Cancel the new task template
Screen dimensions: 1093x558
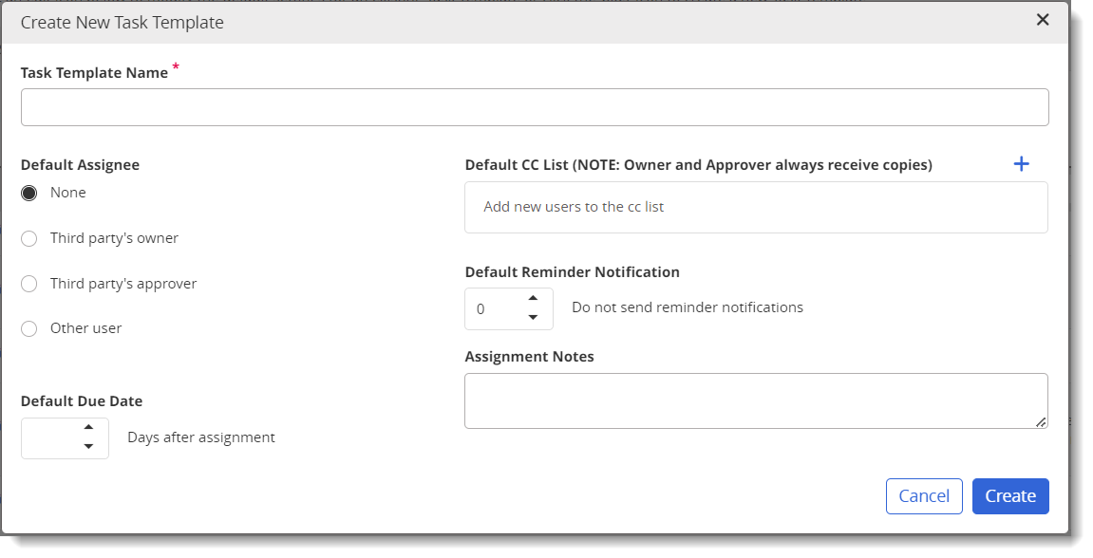coord(924,496)
